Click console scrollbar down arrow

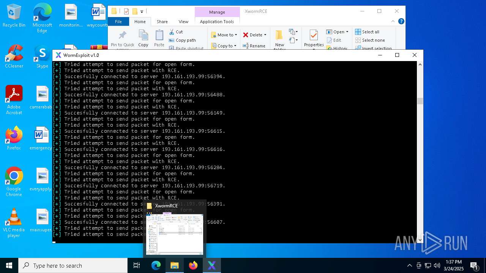420,240
